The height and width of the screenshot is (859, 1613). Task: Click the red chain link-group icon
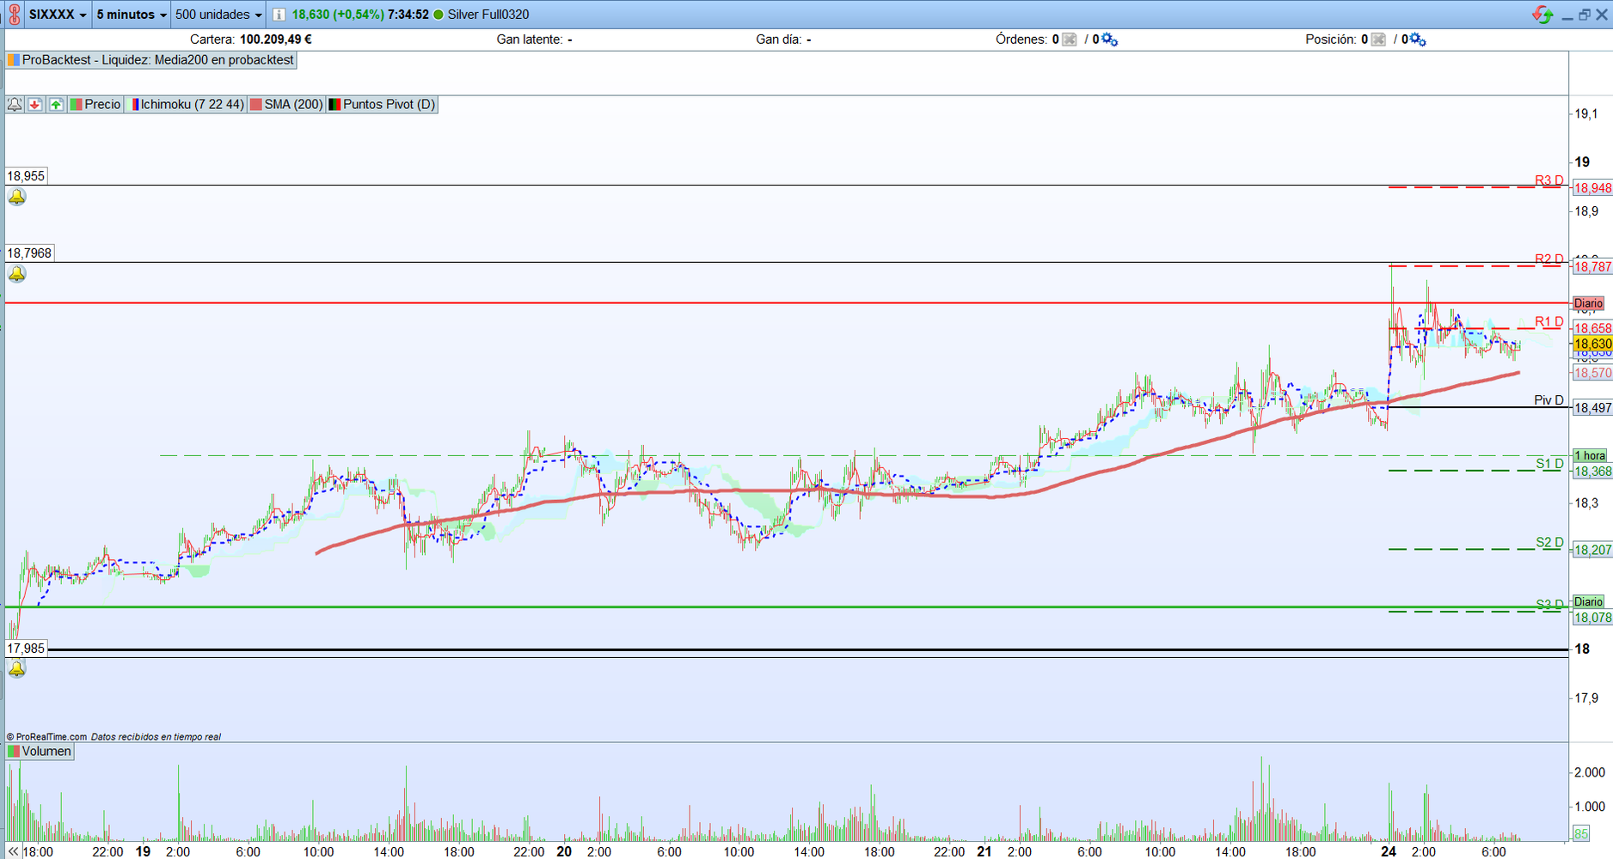click(14, 15)
